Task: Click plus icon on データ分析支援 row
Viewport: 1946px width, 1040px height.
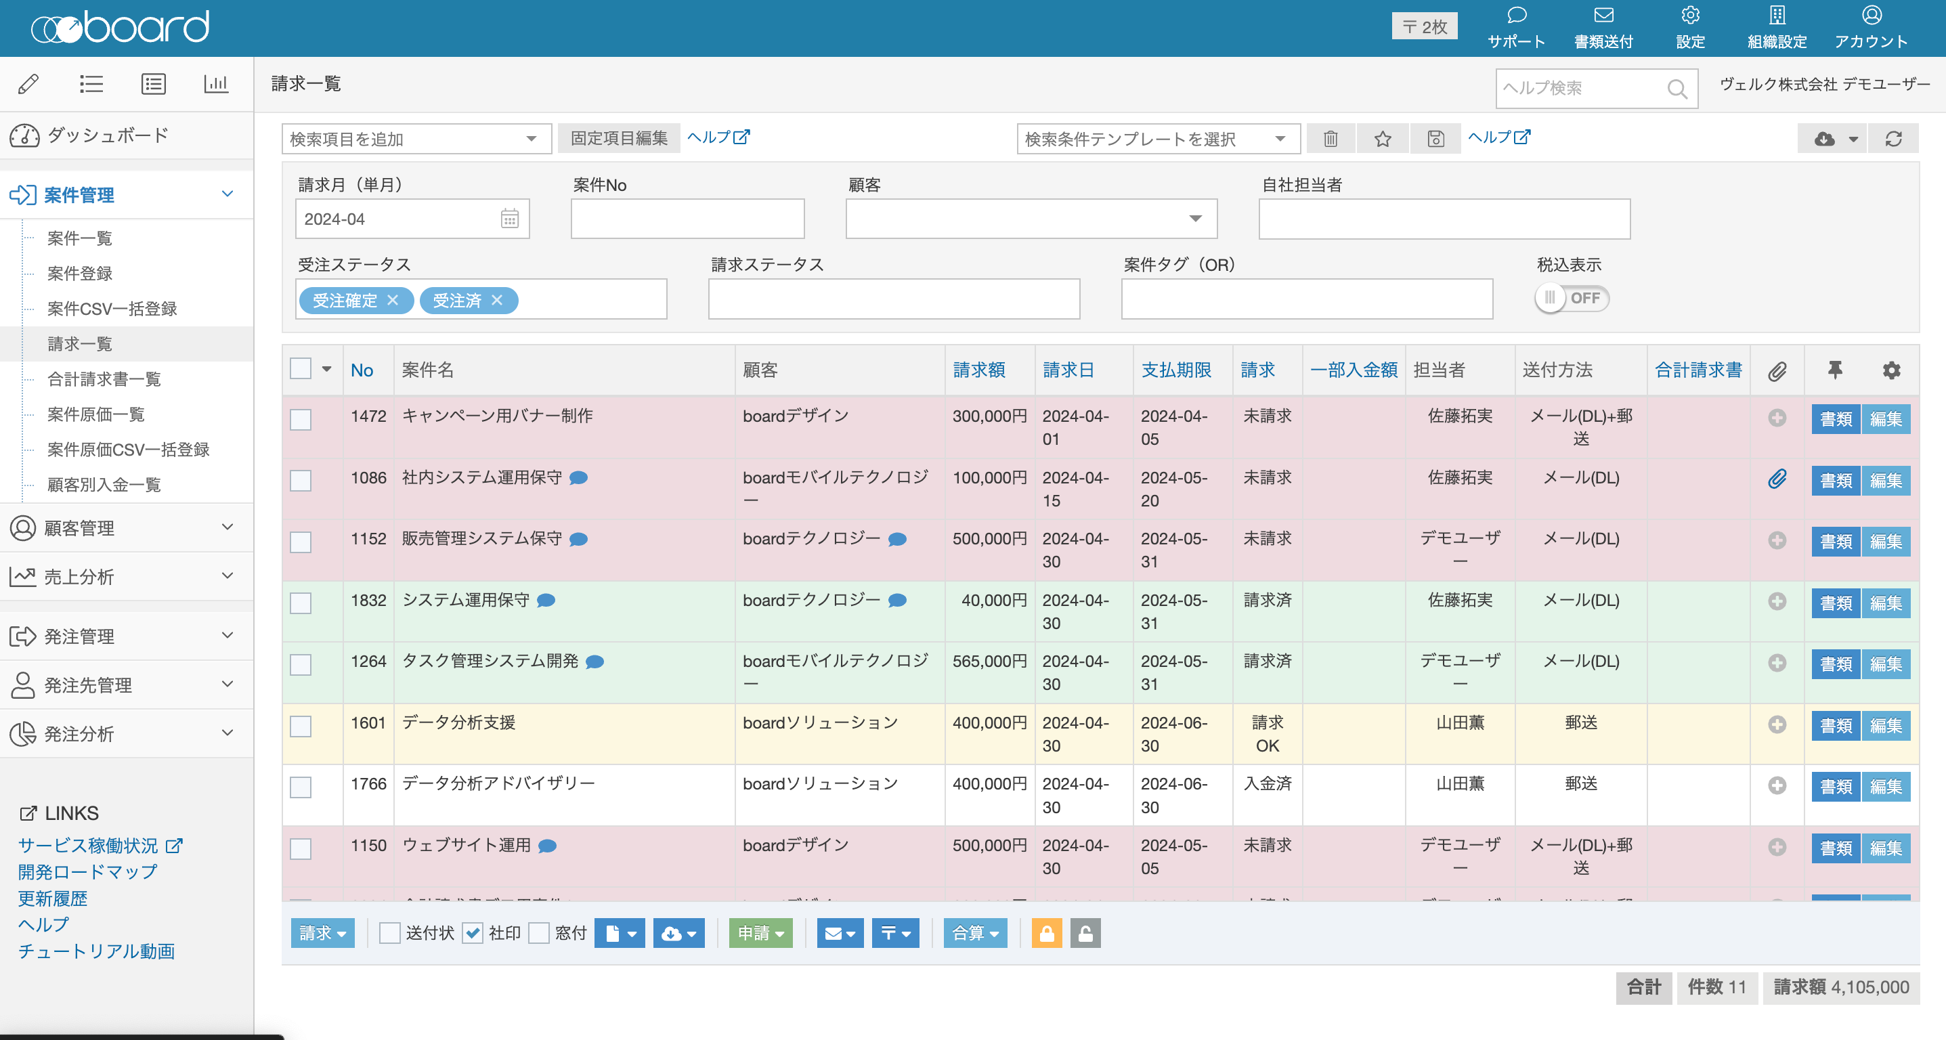Action: 1777,724
